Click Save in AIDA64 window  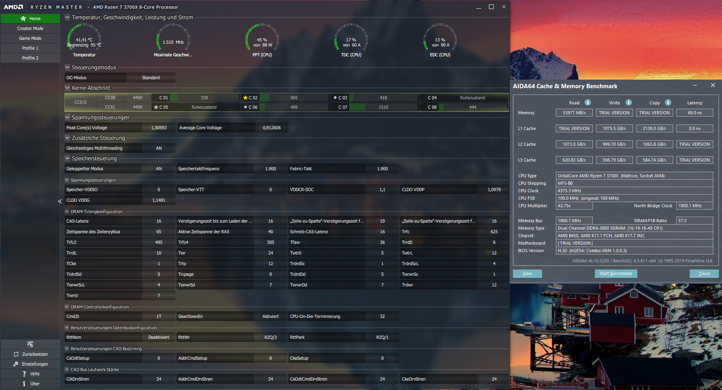tap(527, 273)
